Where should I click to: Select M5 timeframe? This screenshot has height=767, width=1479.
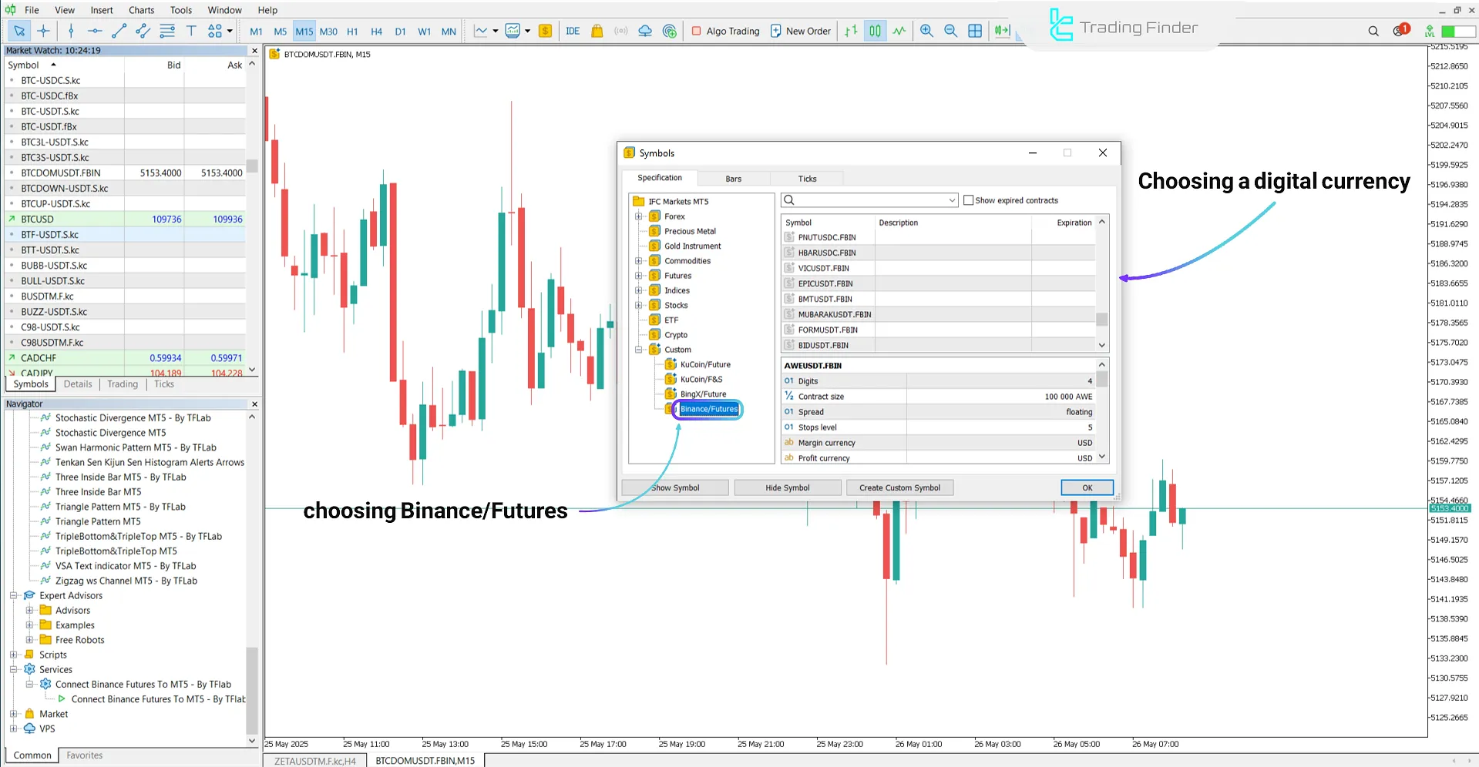(280, 32)
